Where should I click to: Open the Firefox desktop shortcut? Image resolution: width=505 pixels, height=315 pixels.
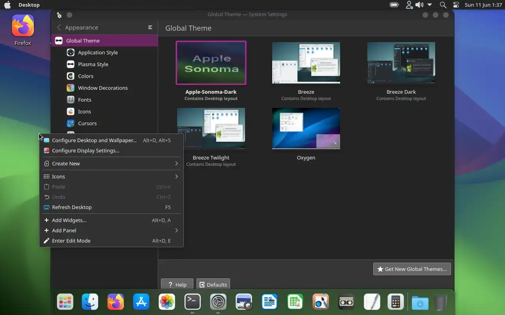23,30
